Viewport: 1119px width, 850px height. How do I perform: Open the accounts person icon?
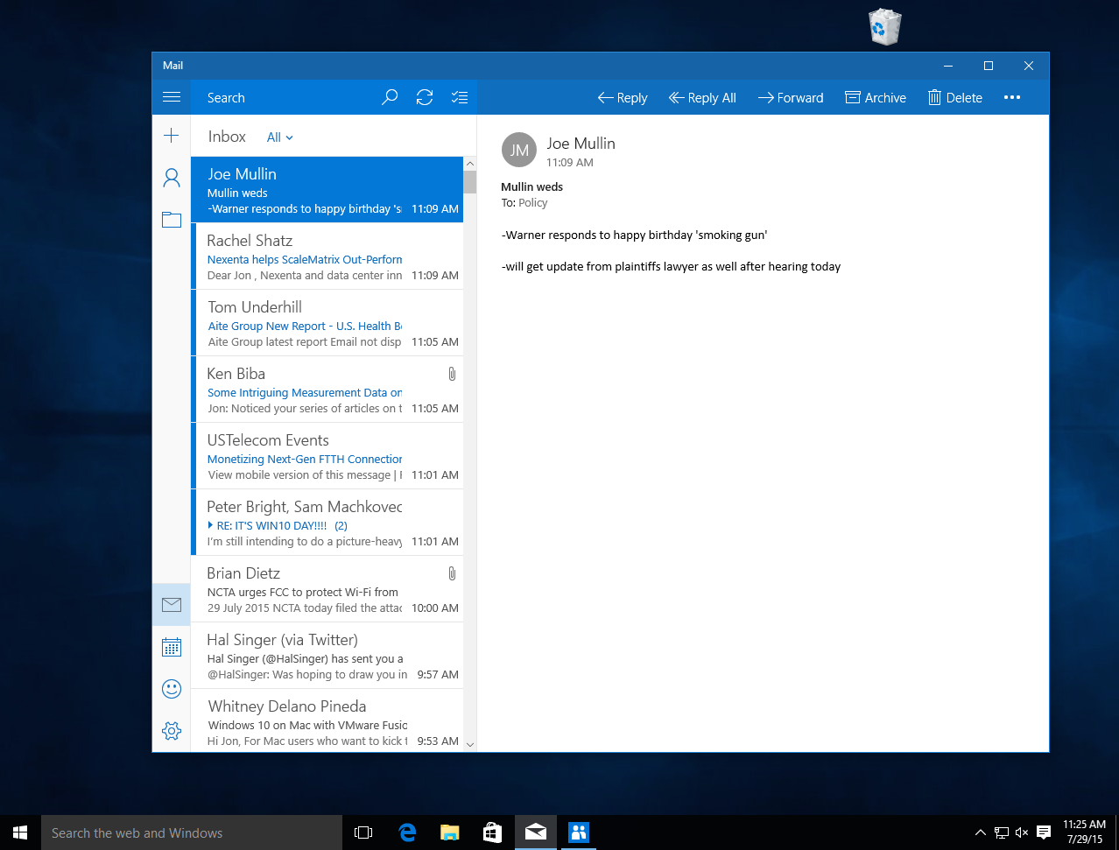pyautogui.click(x=172, y=178)
